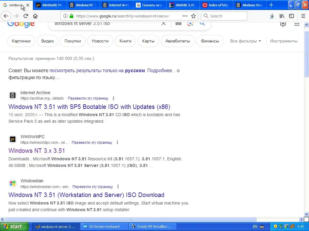309x231 pixels.
Task: Bookmark this page with the star
Action: 193,16
